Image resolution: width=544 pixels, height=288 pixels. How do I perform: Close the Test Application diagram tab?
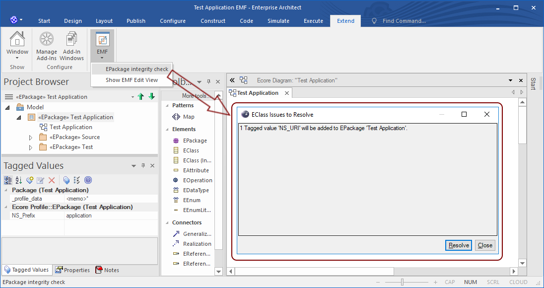[x=287, y=93]
